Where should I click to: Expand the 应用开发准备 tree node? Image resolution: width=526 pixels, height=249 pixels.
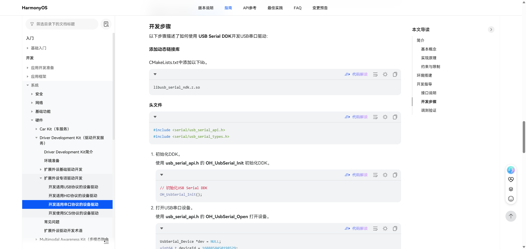tap(28, 68)
